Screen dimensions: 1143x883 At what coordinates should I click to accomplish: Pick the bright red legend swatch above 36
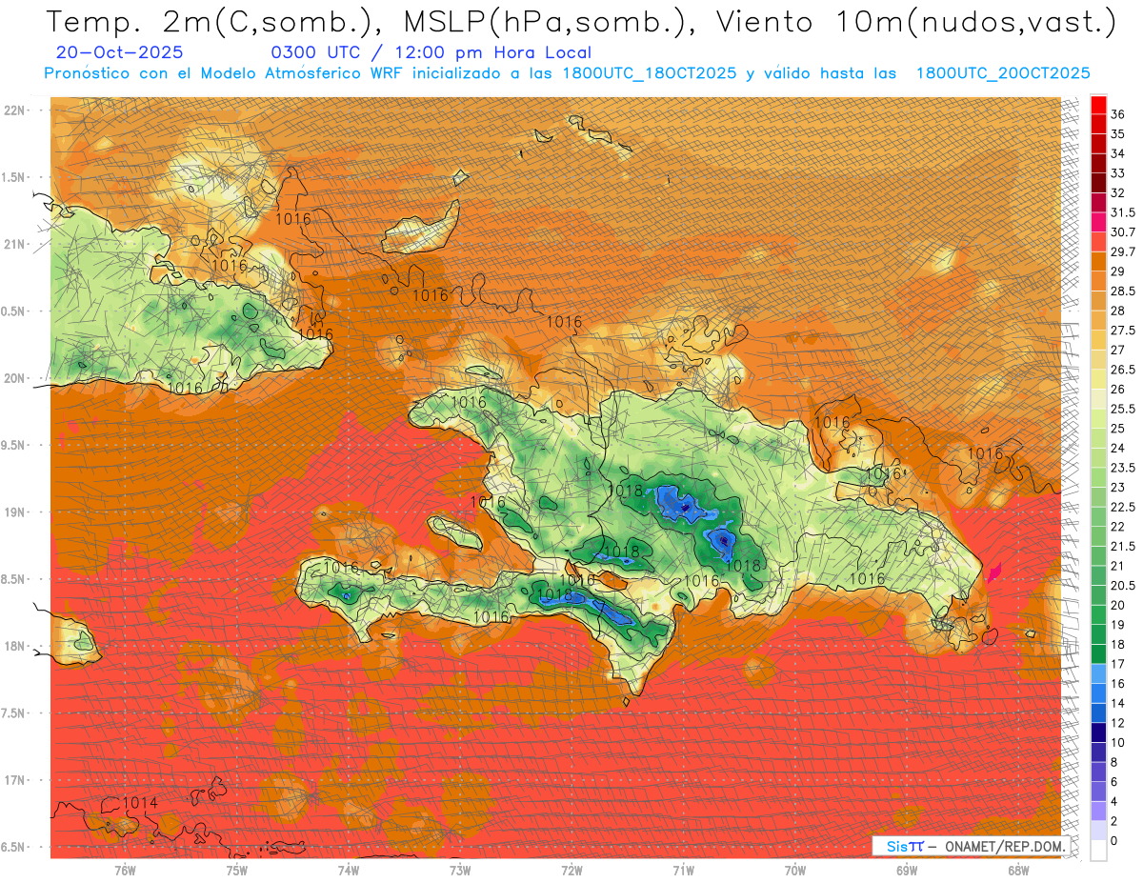[1098, 104]
